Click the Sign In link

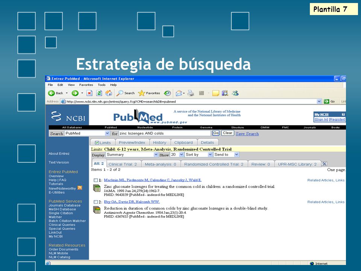click(x=321, y=119)
